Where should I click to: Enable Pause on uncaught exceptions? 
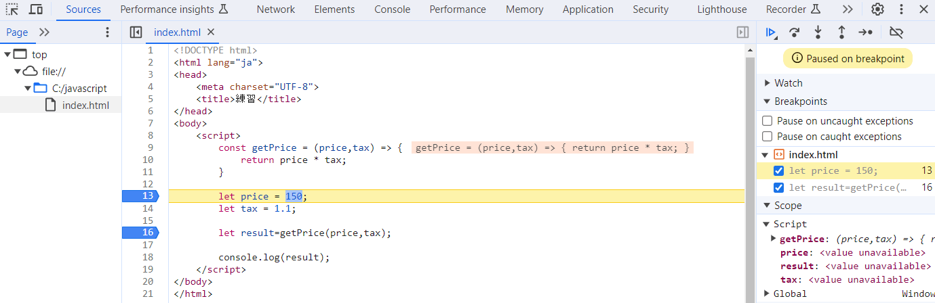point(768,121)
